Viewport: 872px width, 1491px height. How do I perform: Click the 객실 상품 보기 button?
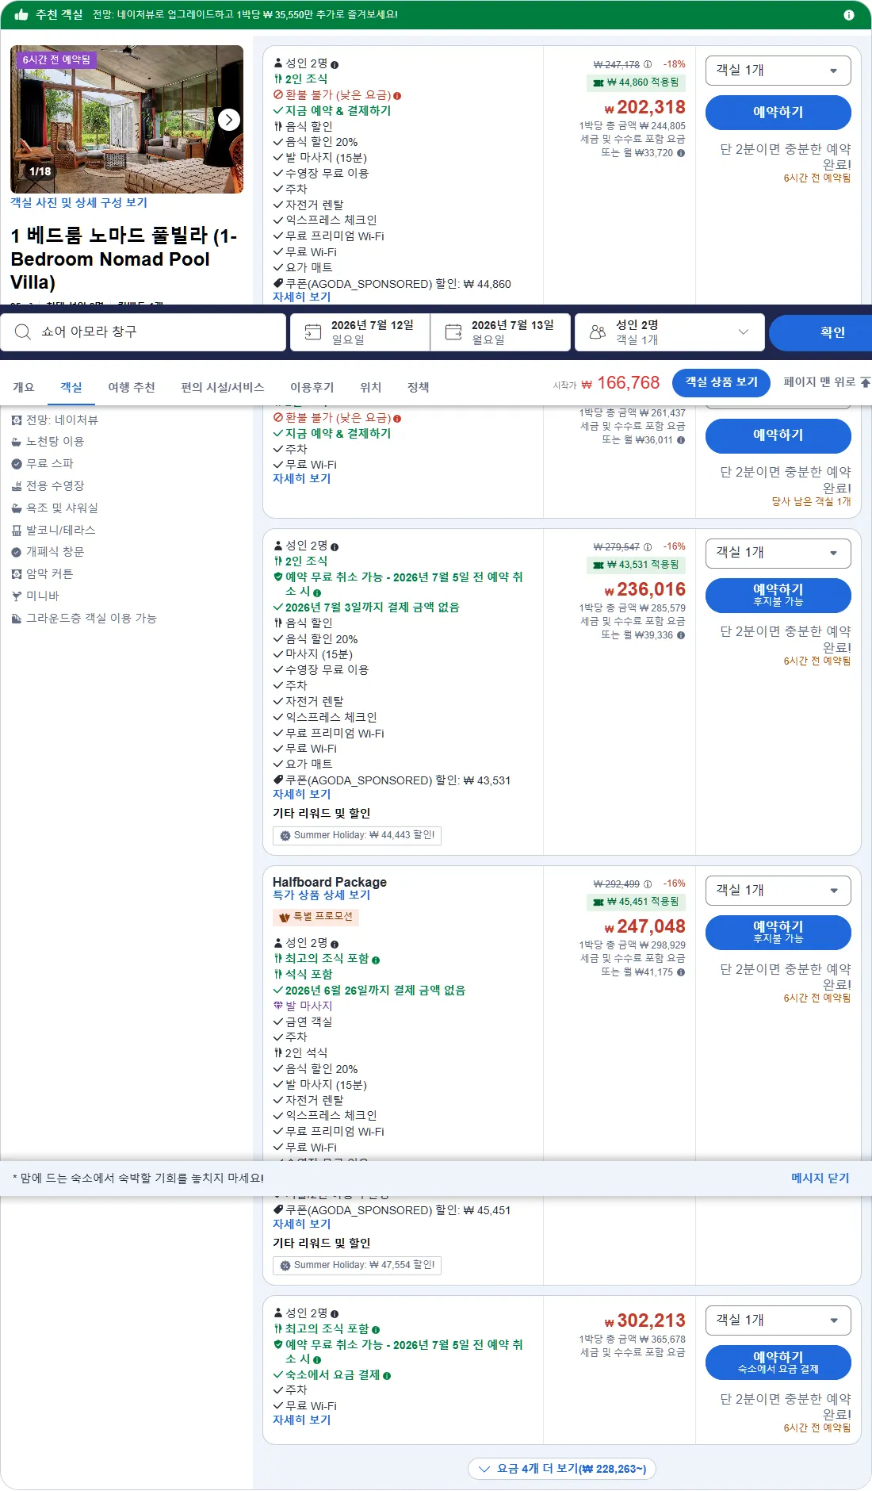click(721, 382)
